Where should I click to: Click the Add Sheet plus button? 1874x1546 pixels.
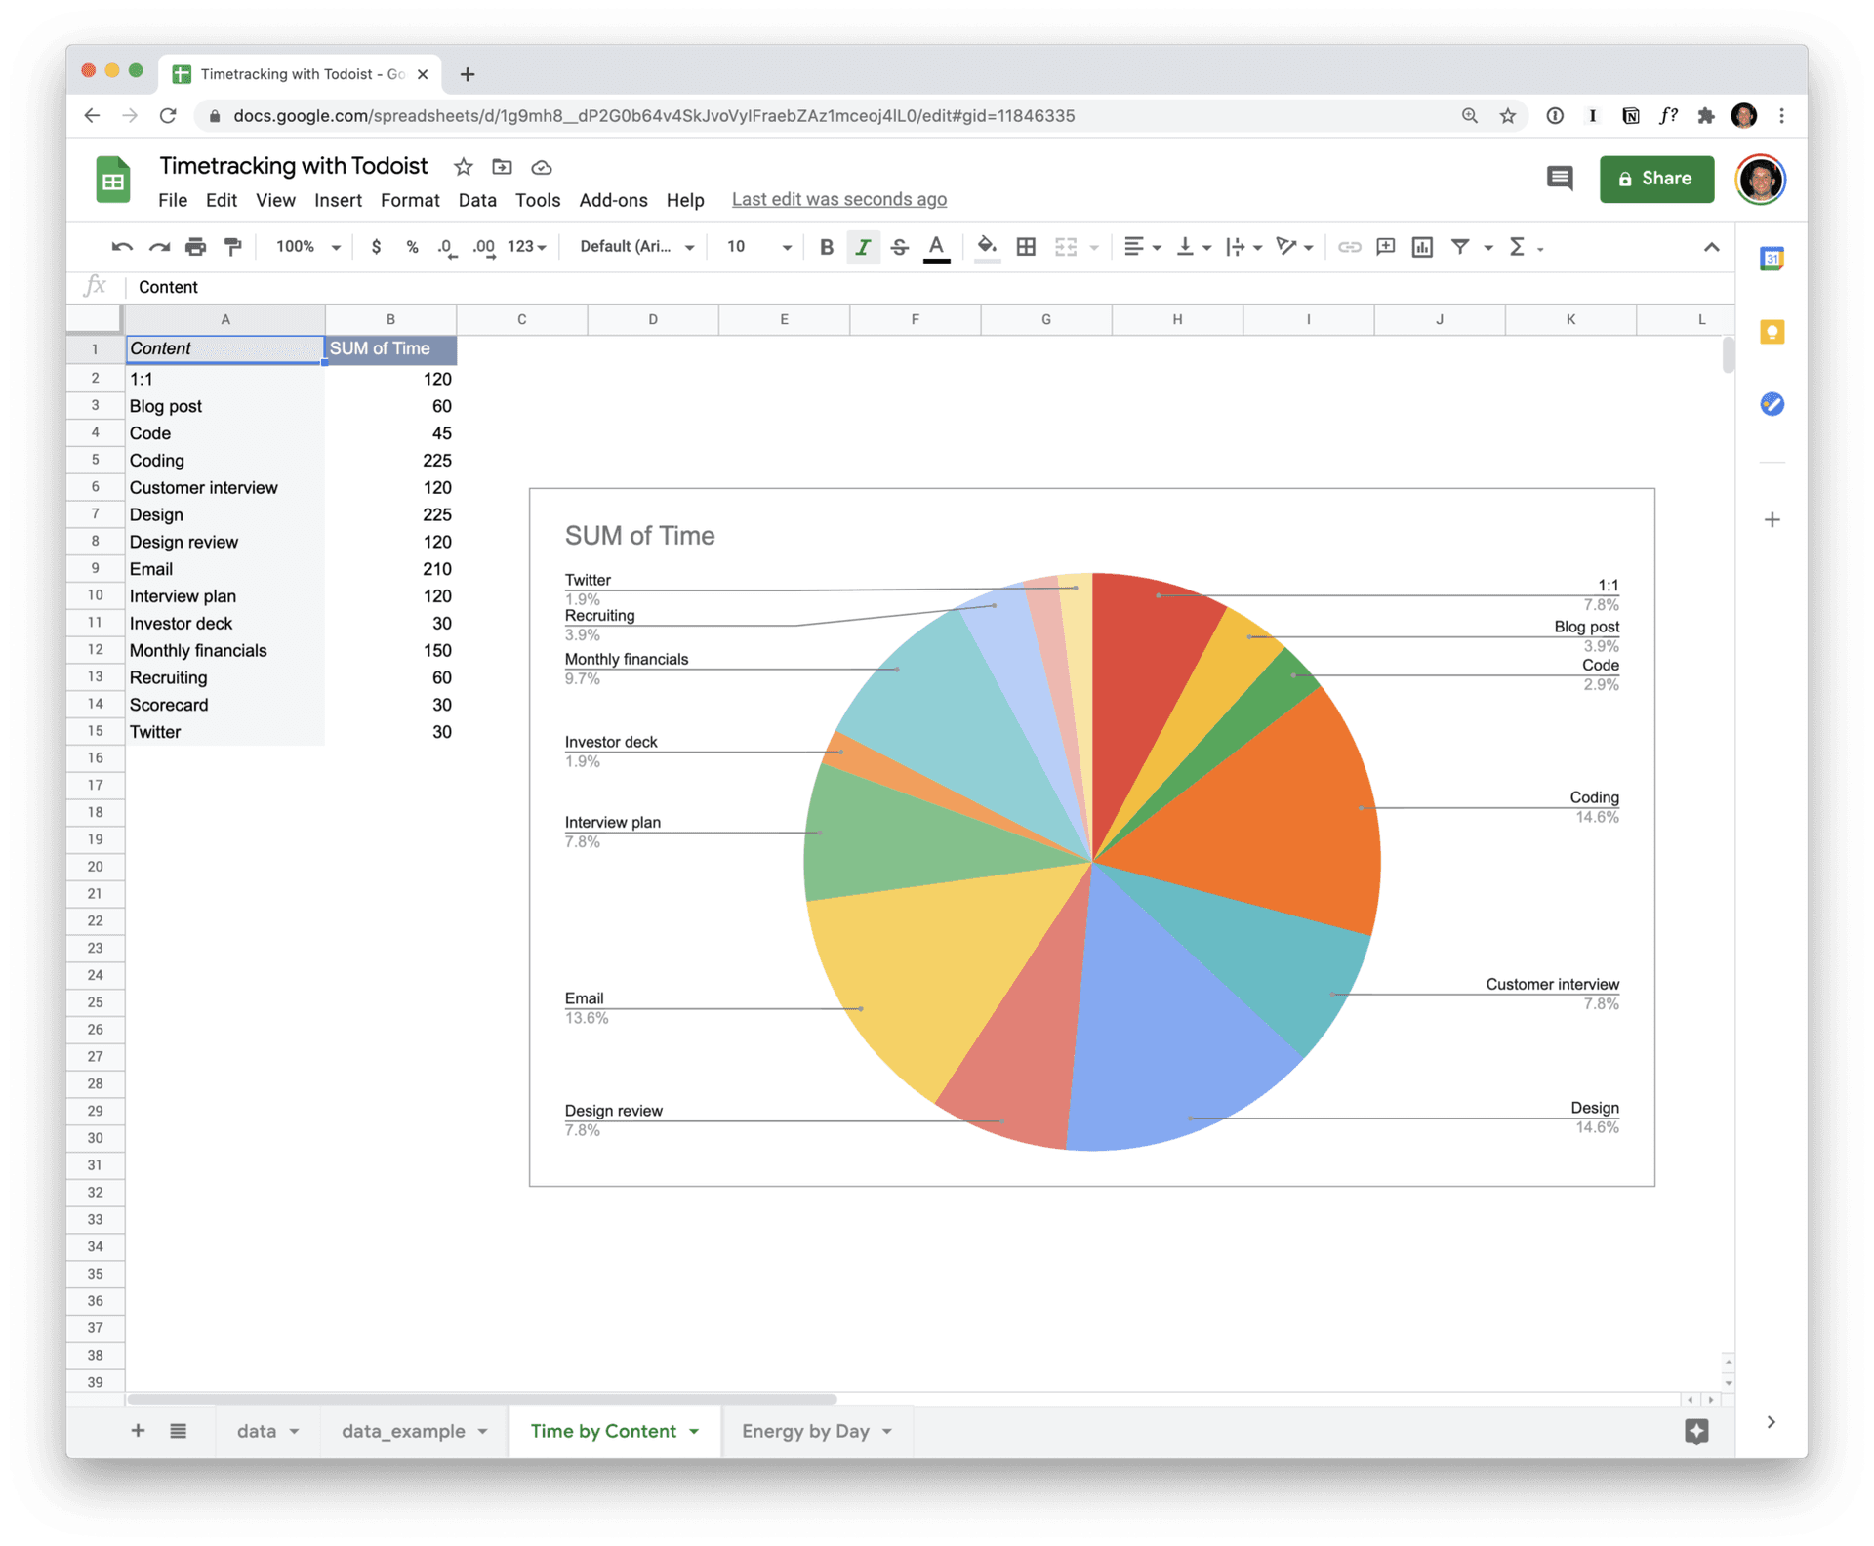coord(138,1431)
